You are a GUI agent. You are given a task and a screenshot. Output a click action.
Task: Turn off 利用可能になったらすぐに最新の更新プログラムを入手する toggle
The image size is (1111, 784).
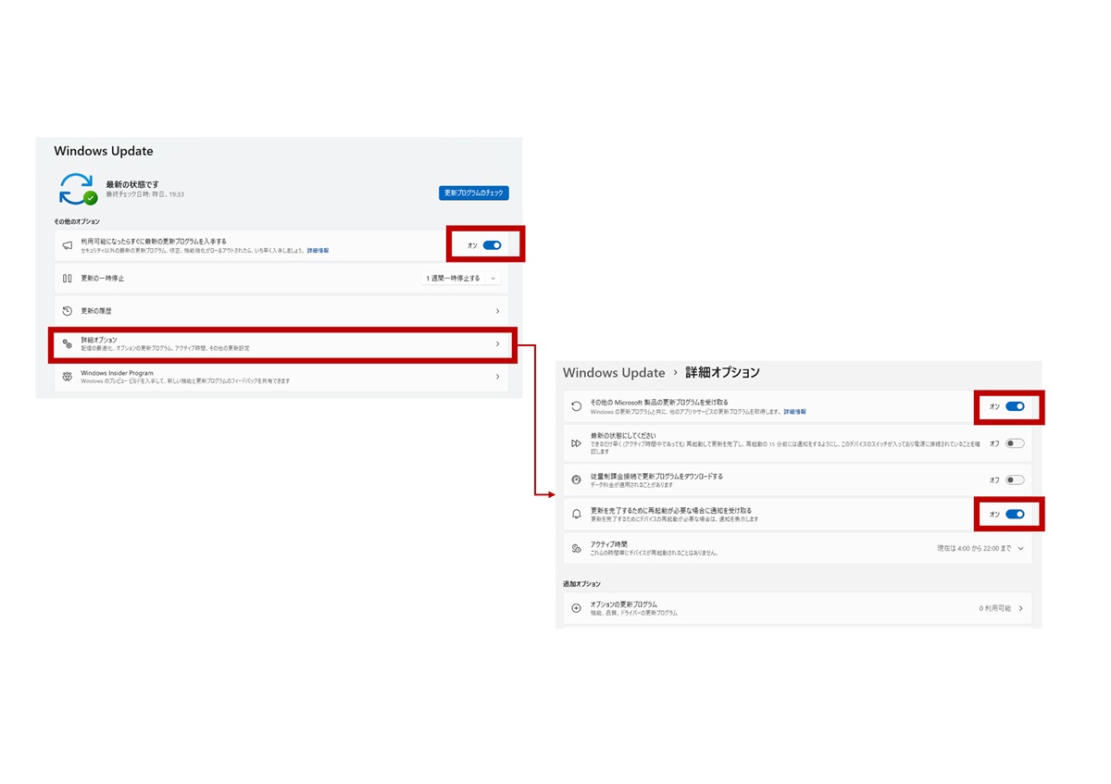[x=492, y=245]
